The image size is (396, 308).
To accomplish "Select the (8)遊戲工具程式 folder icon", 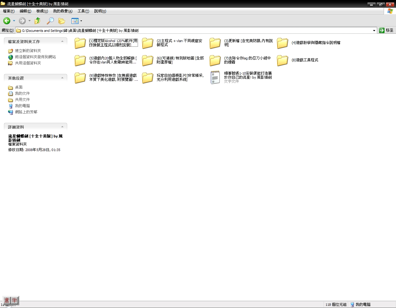I will (282, 60).
